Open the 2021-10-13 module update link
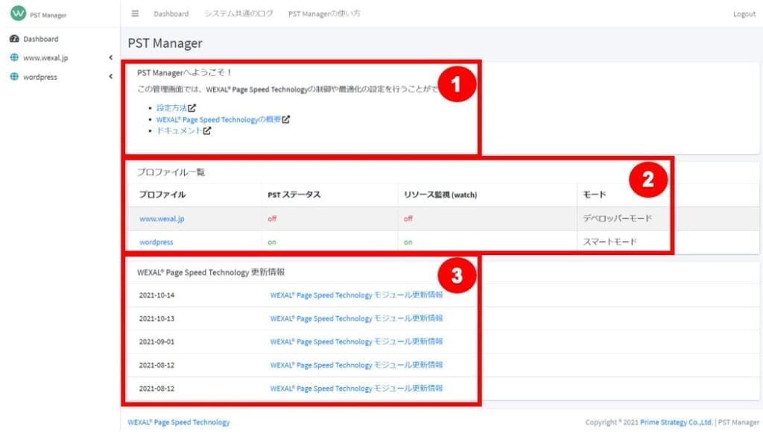Image resolution: width=763 pixels, height=437 pixels. 356,318
